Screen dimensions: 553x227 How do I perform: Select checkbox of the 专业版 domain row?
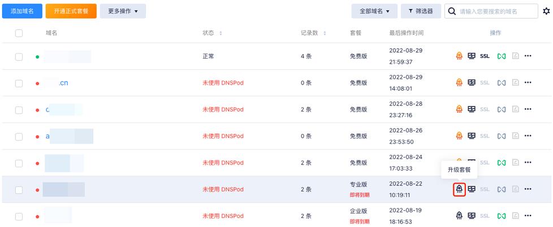19,190
